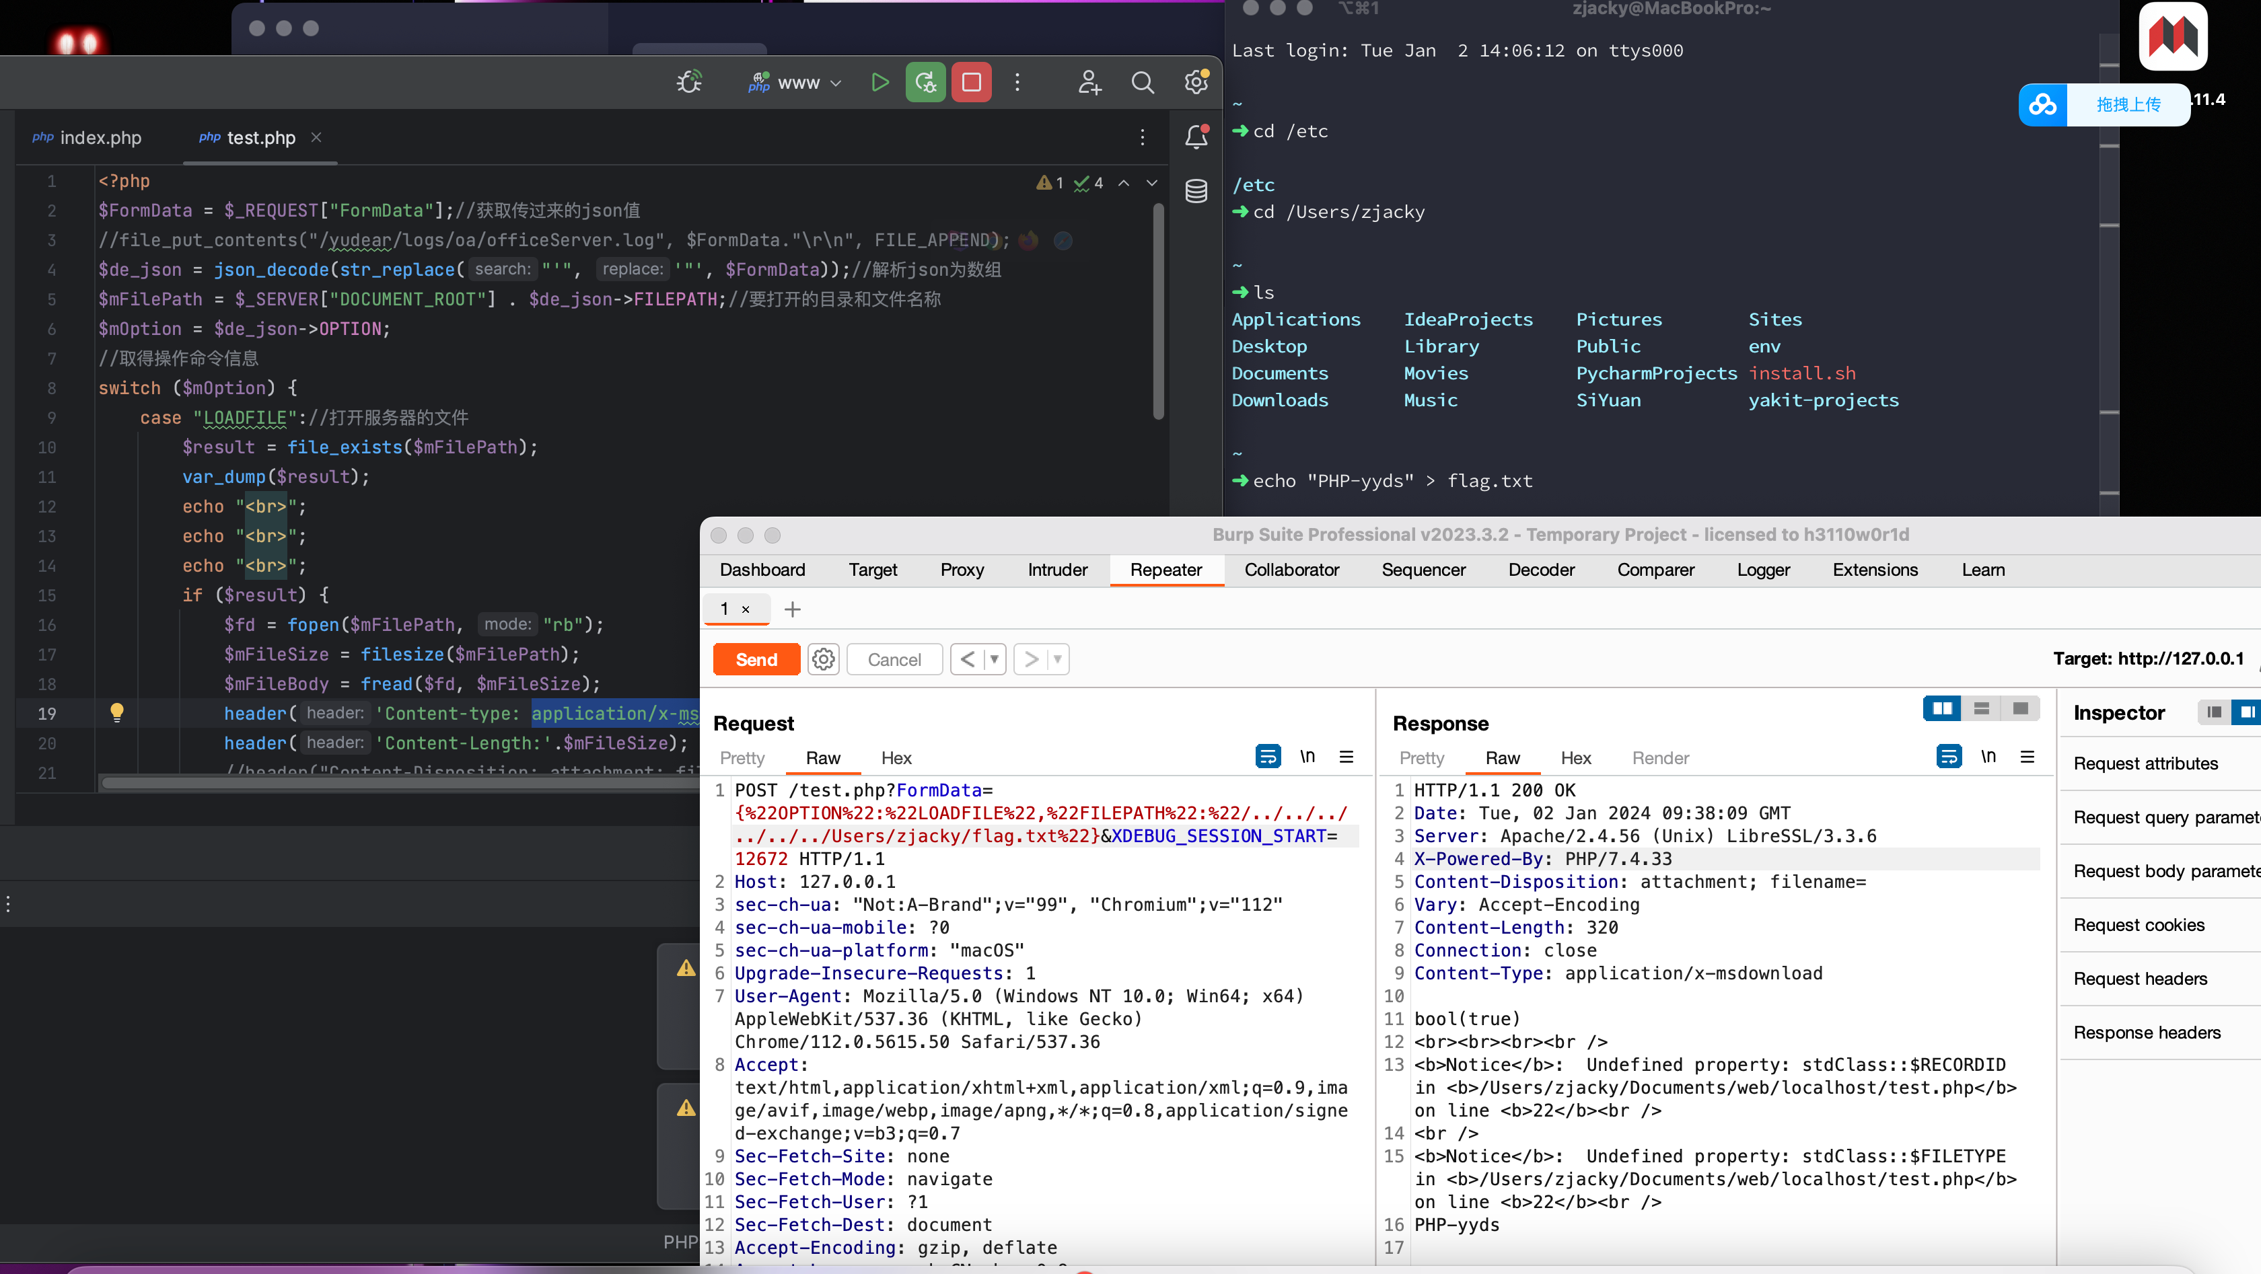Open the Request pane hamburger menu

click(x=1347, y=756)
